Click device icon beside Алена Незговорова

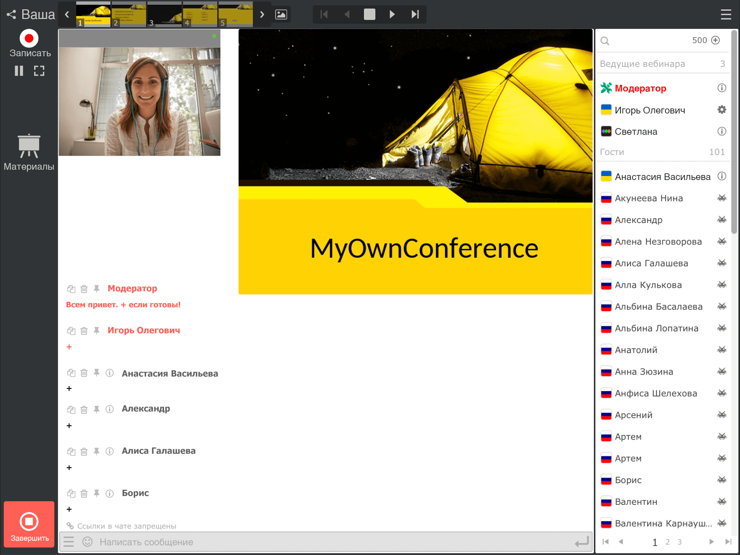722,241
